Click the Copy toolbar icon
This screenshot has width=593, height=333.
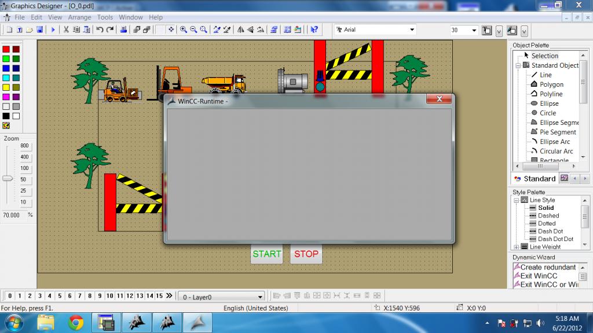(76, 30)
